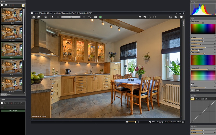Click the fast-forward batch button

(x=58, y=17)
